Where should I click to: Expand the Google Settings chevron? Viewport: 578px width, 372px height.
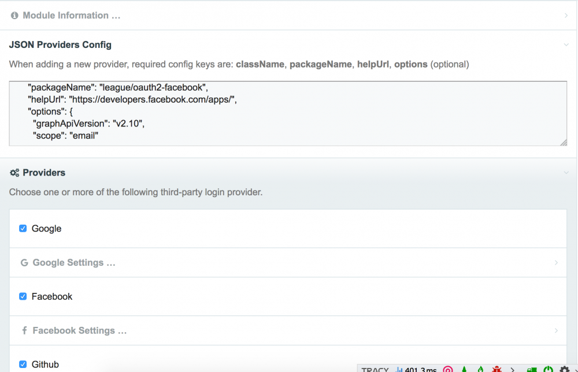(556, 263)
